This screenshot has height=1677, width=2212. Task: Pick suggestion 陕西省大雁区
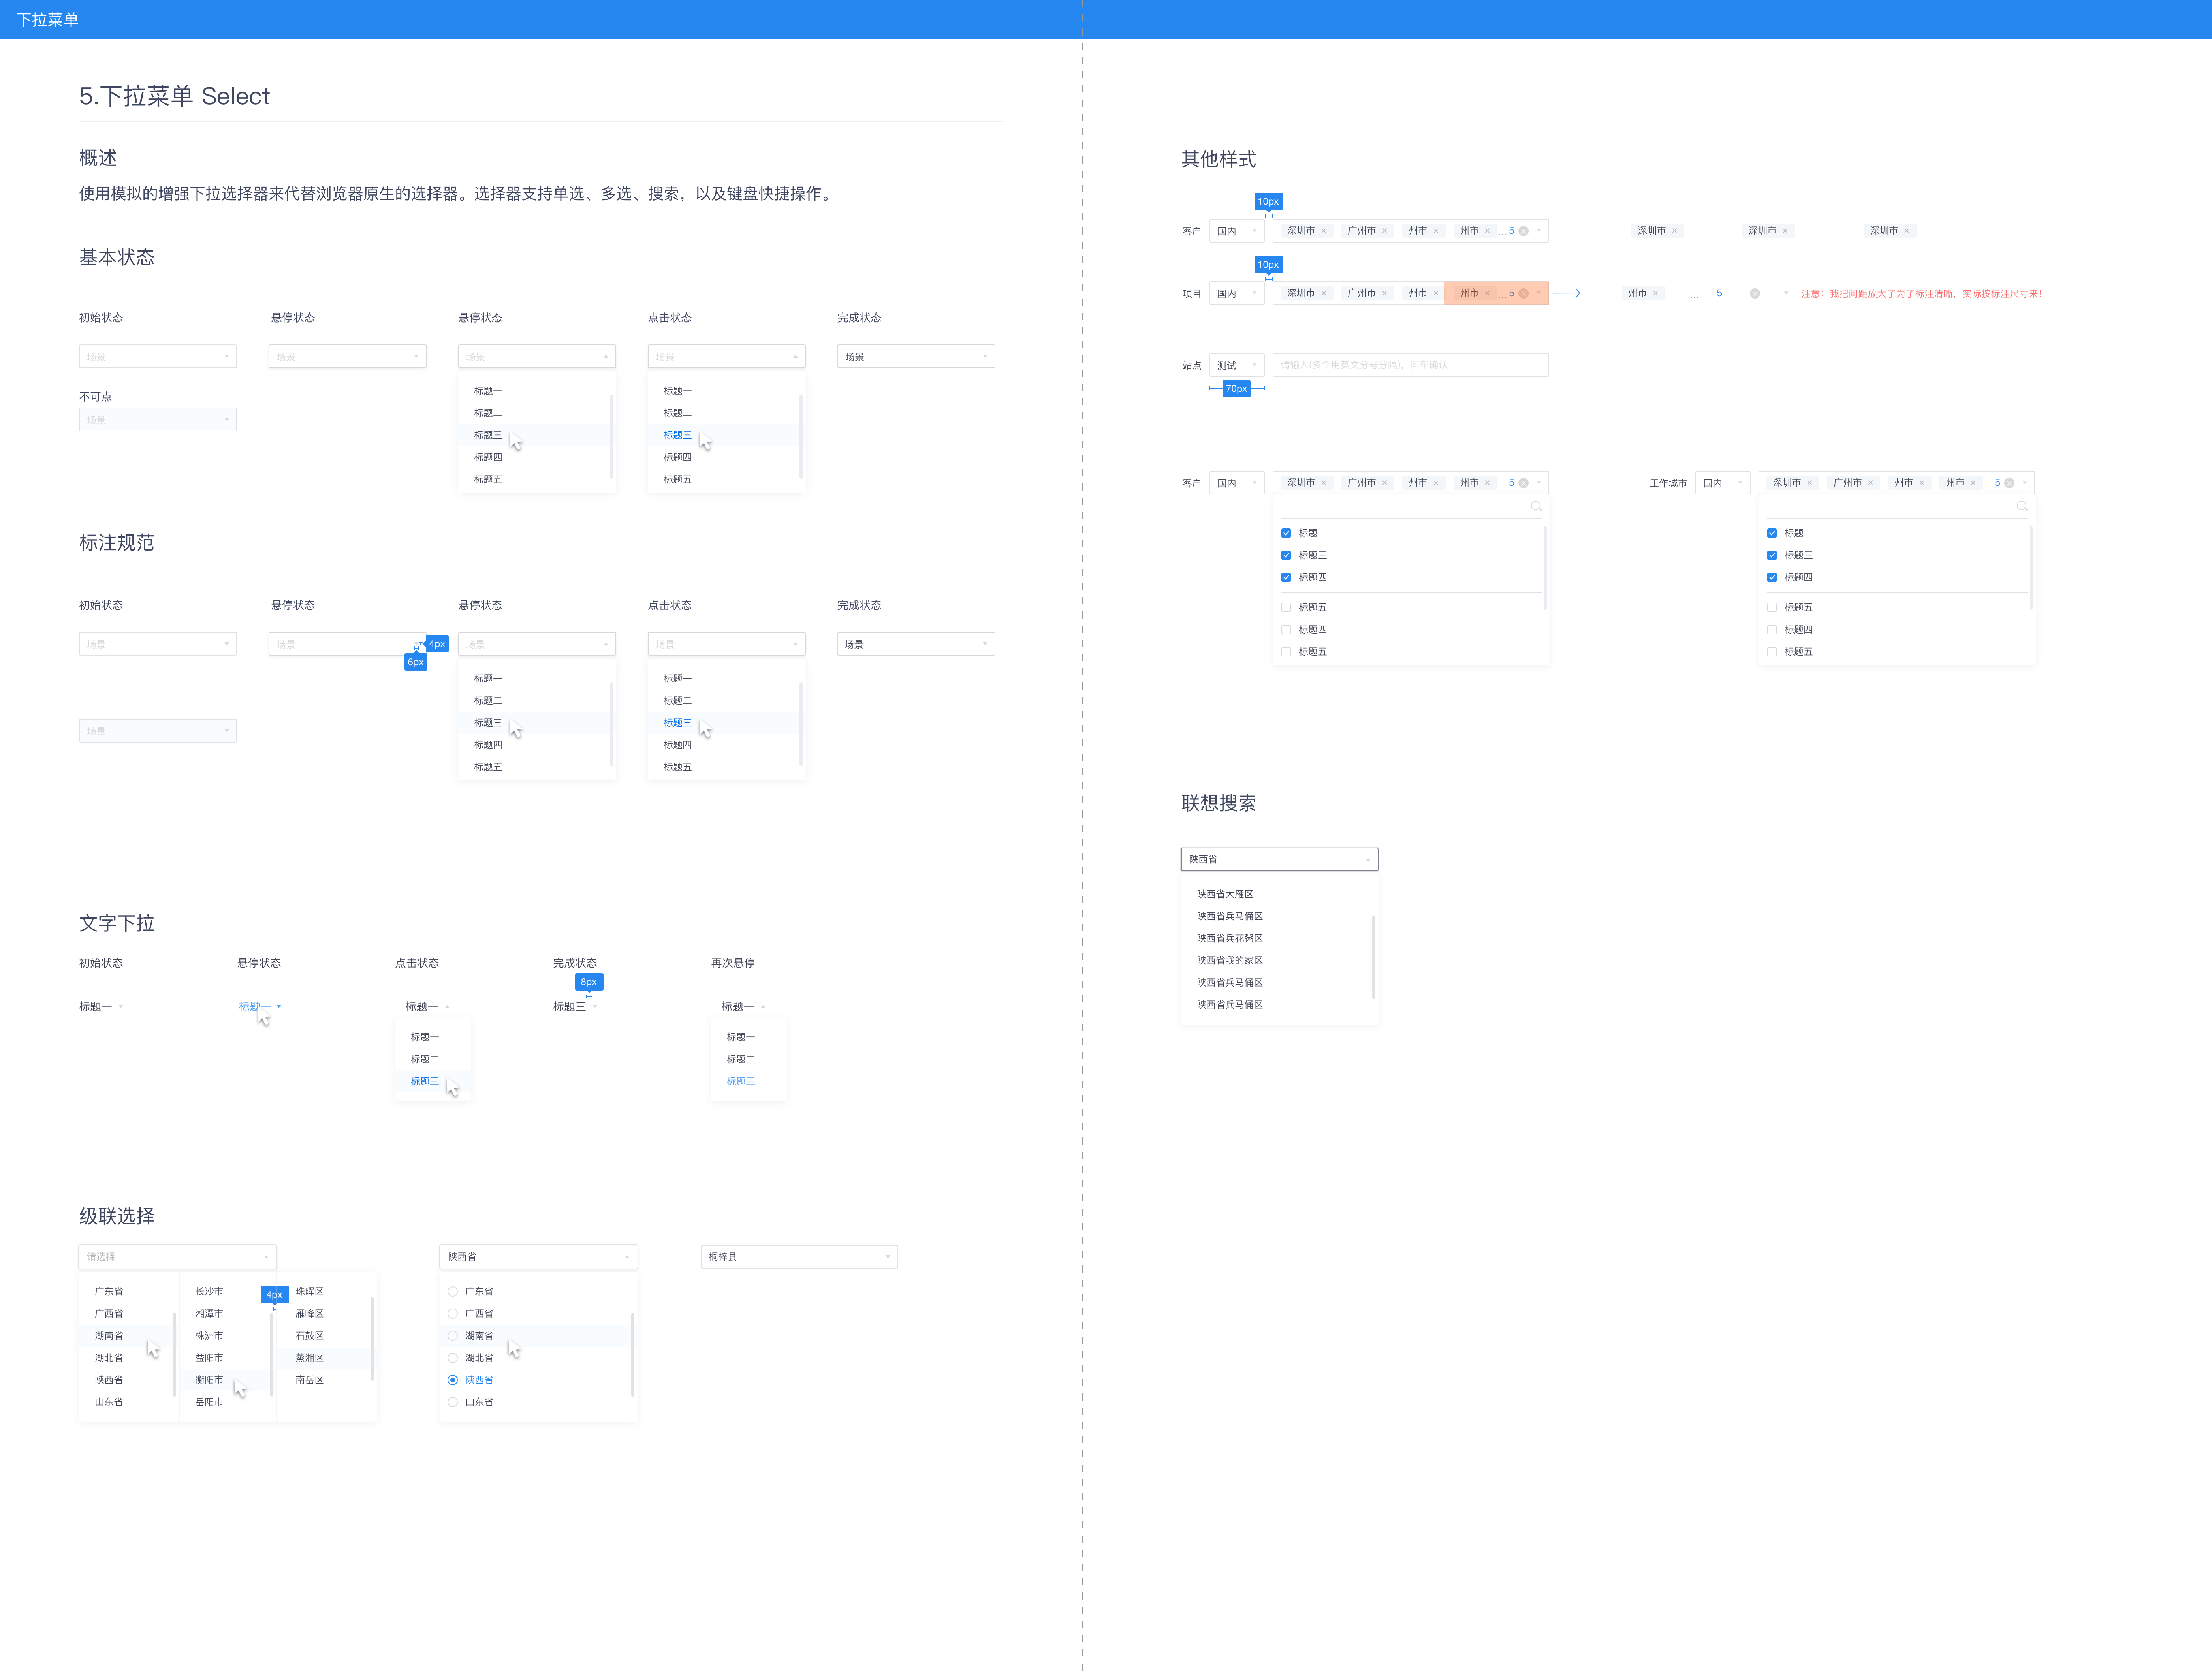(1225, 894)
